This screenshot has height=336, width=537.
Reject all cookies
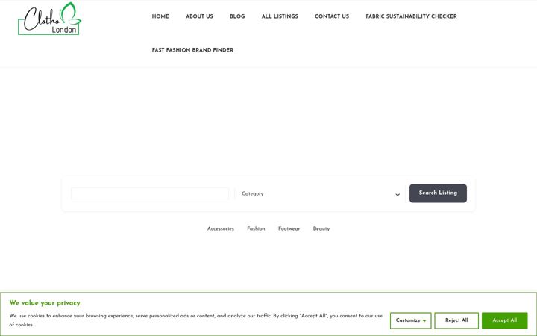click(x=456, y=320)
